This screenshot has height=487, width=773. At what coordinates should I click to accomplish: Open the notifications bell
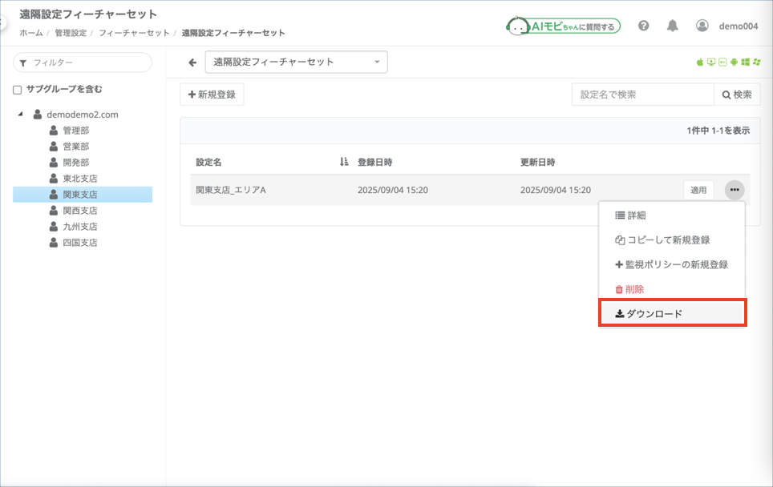coord(673,26)
